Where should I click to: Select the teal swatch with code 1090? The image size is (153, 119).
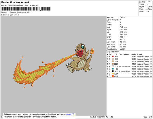click(113, 69)
